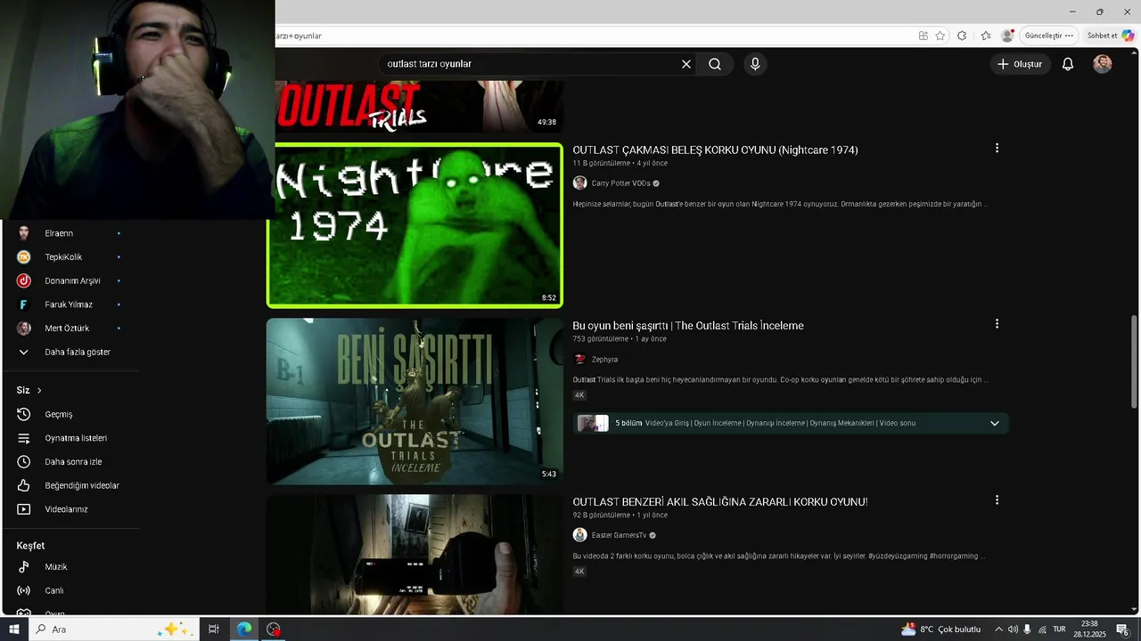Clear the YouTube search box with X
Viewport: 1141px width, 641px height.
686,64
